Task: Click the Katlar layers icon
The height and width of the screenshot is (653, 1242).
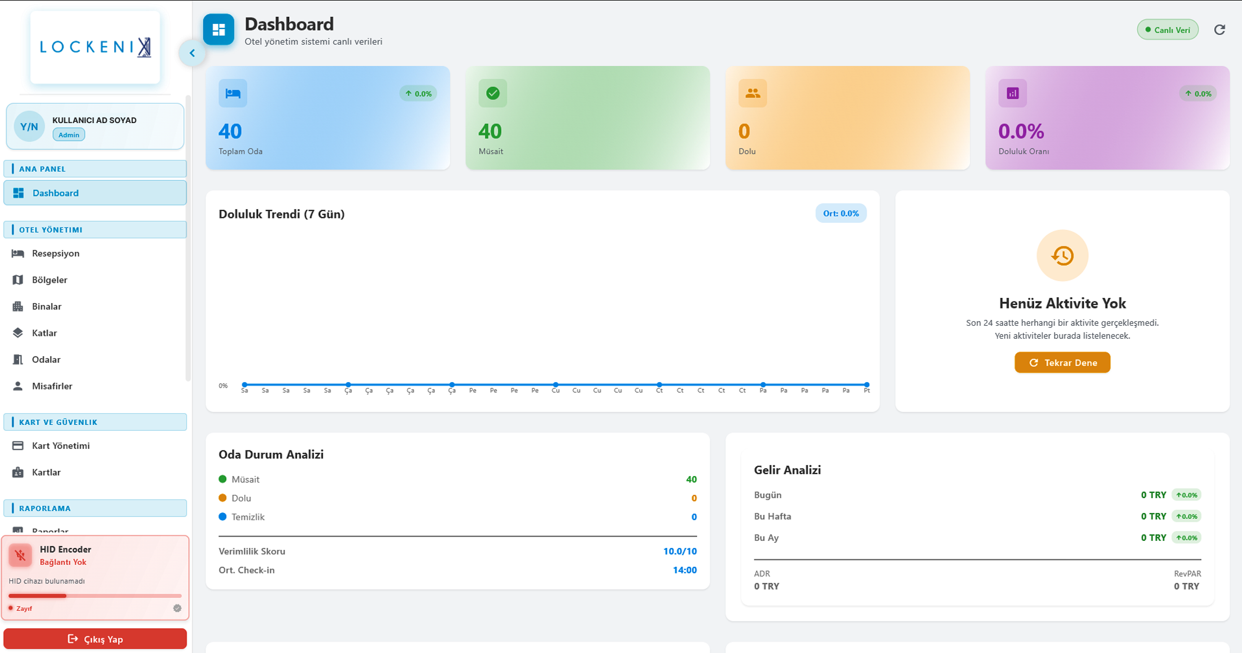Action: pos(18,332)
